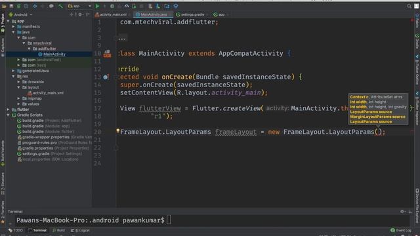Expand the com (androidTest) package
This screenshot has width=420, height=236.
(18, 60)
